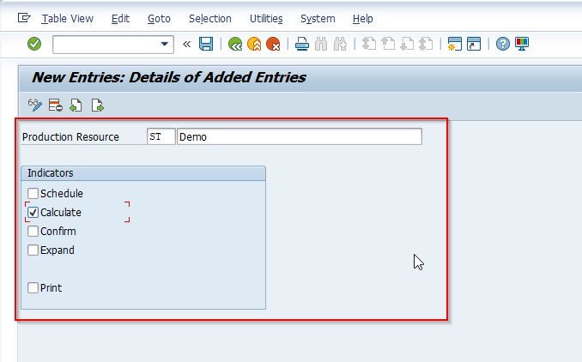Open the Table View menu
The width and height of the screenshot is (582, 362).
coord(67,19)
